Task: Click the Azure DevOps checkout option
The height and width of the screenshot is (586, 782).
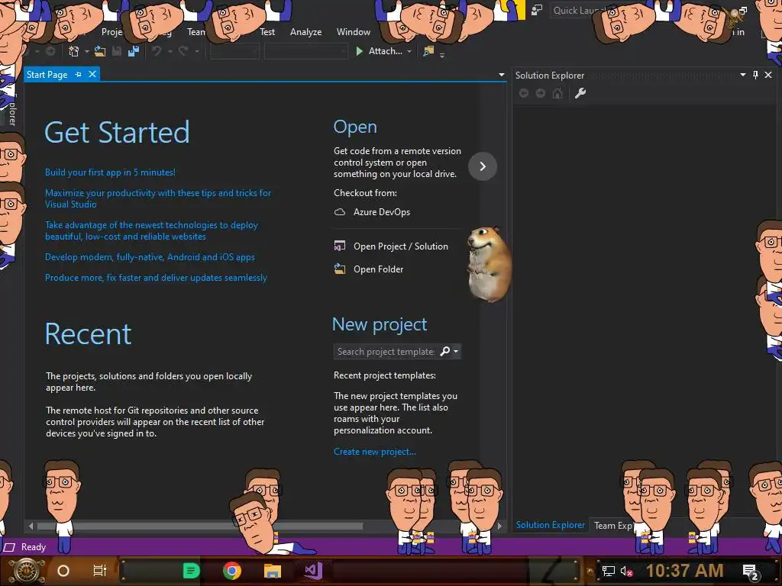Action: (382, 212)
